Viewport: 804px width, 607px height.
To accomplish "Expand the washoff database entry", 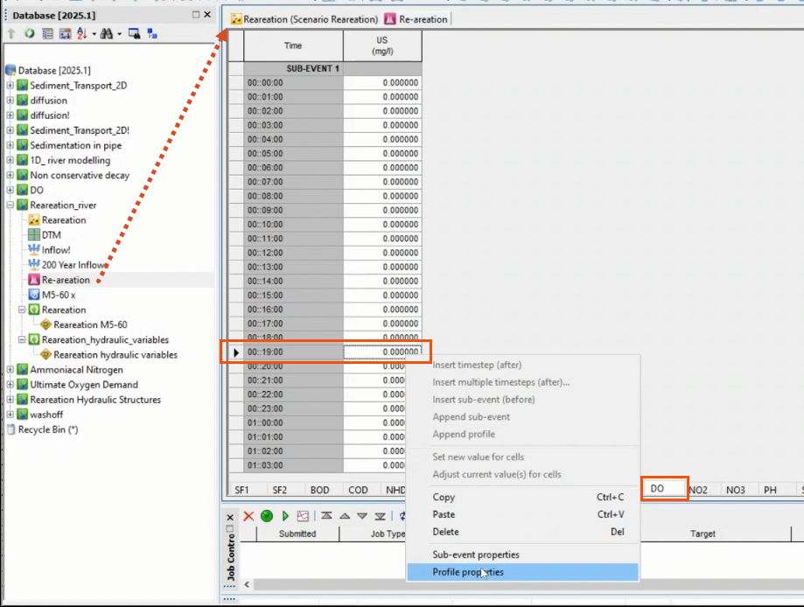I will coord(9,414).
